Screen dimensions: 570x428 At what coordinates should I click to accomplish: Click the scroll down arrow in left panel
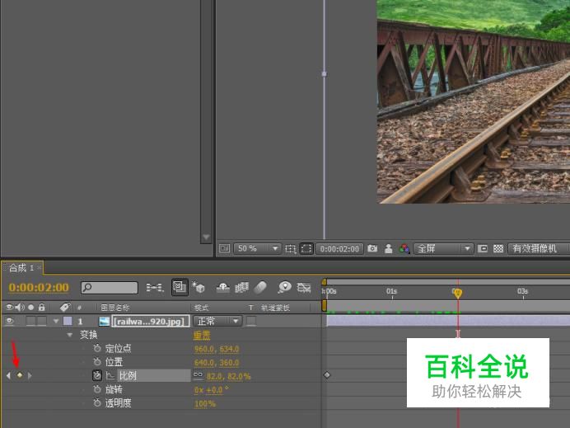click(206, 238)
